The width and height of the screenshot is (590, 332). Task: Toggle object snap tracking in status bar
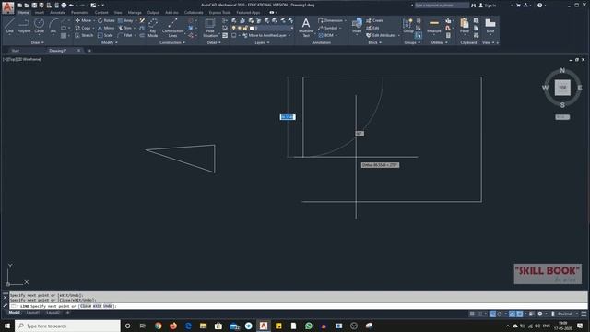(513, 314)
